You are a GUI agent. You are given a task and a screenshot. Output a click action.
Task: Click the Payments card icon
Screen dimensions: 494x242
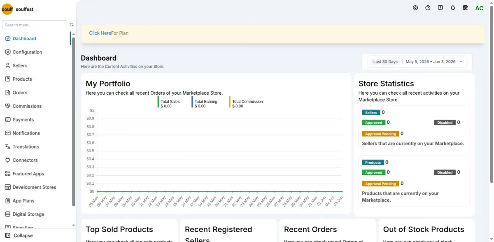pyautogui.click(x=7, y=120)
